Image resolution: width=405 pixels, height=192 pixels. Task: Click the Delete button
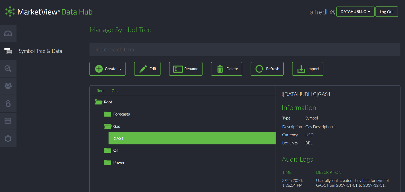[x=227, y=69]
